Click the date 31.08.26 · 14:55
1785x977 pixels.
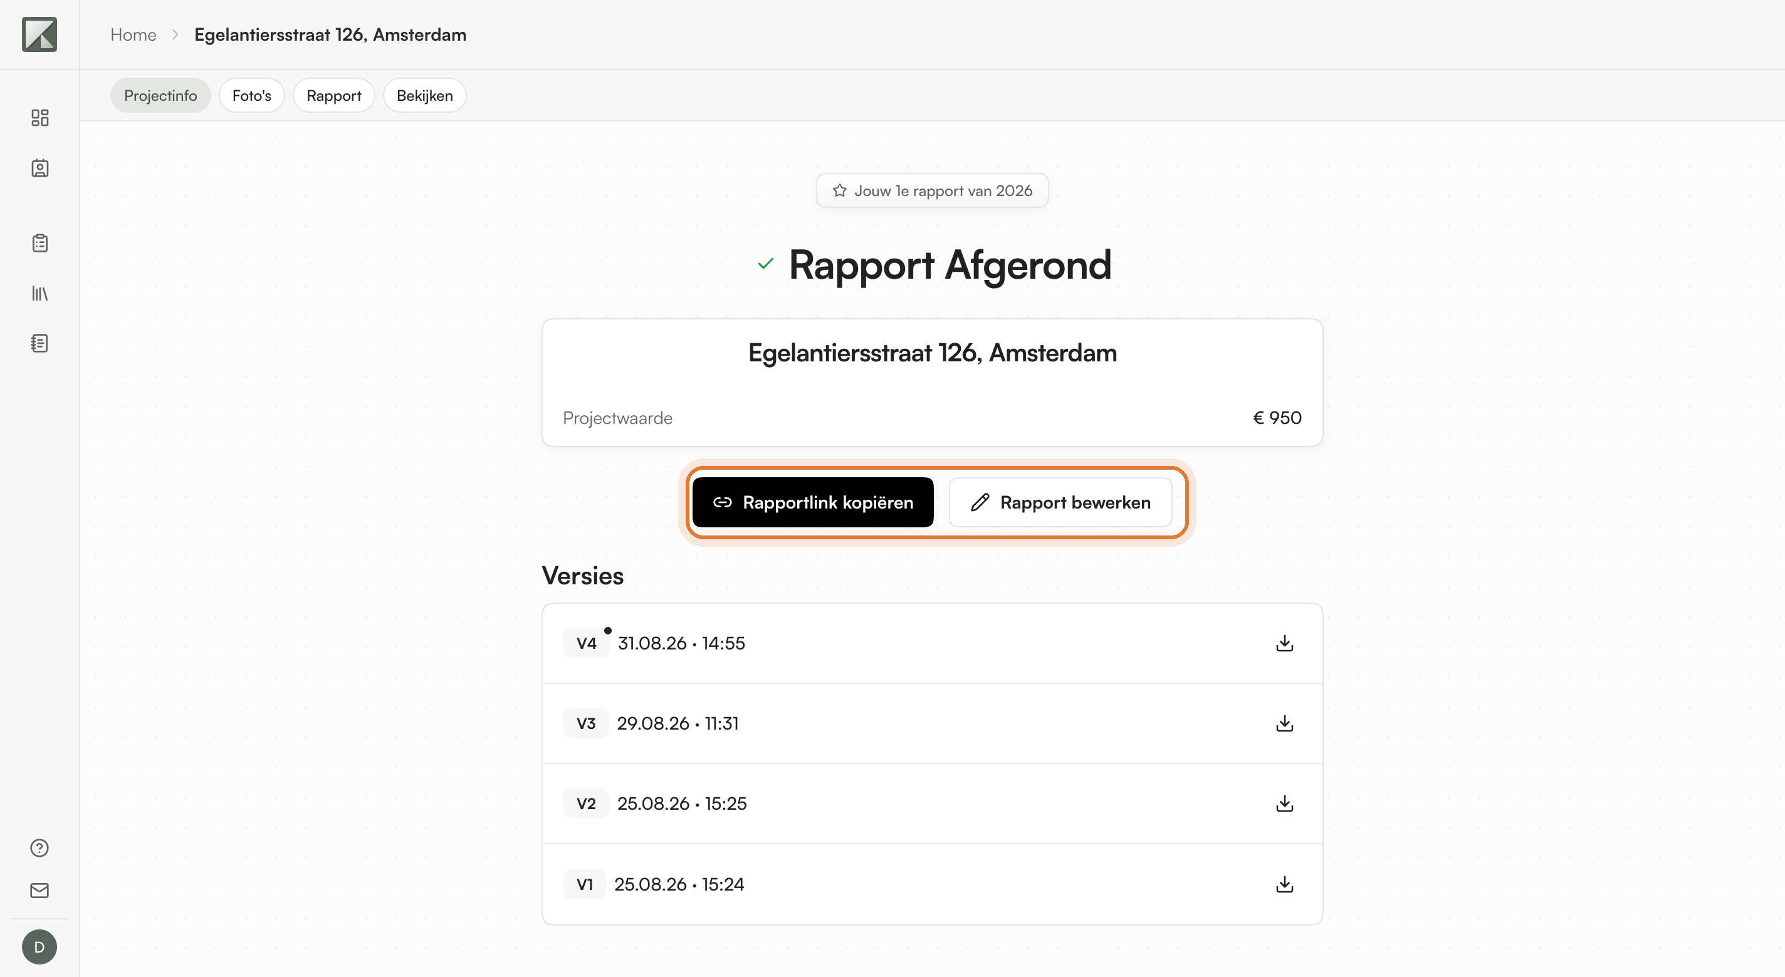coord(681,643)
